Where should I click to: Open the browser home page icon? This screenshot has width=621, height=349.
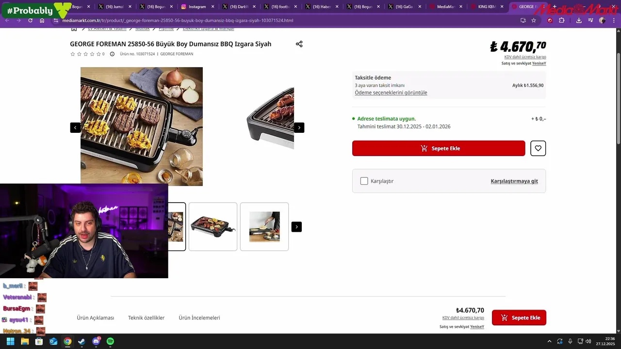click(x=42, y=20)
